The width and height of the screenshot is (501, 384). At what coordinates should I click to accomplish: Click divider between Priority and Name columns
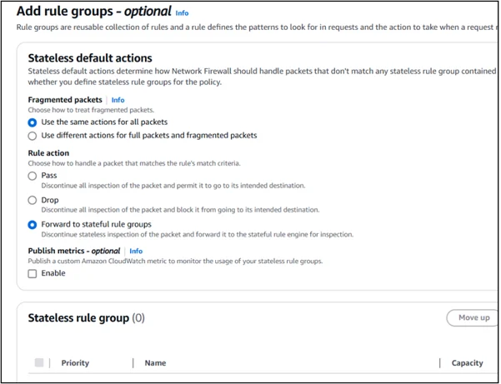click(x=133, y=363)
